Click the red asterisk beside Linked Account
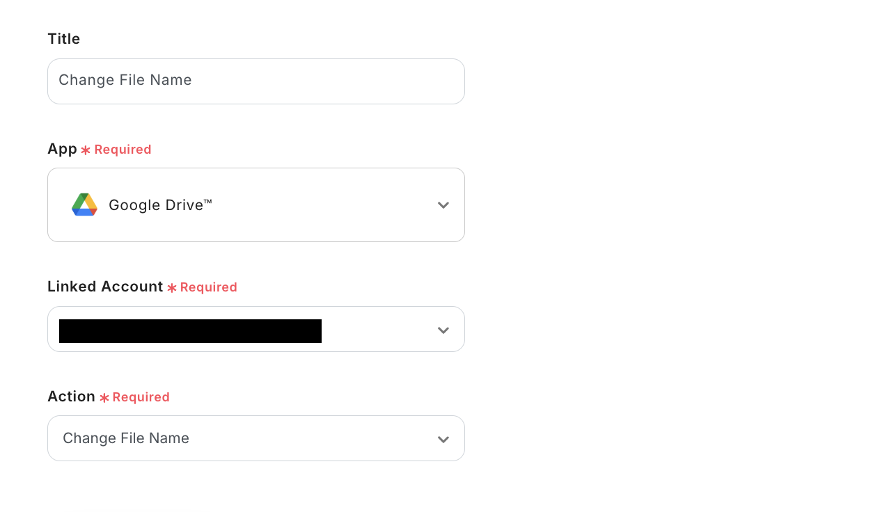 coord(172,288)
